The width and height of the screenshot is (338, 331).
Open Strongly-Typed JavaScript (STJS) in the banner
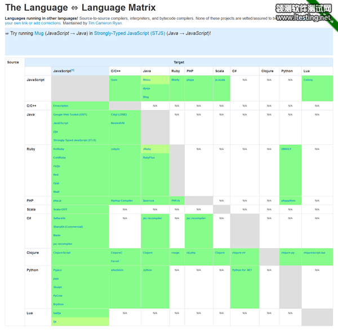[x=130, y=34]
